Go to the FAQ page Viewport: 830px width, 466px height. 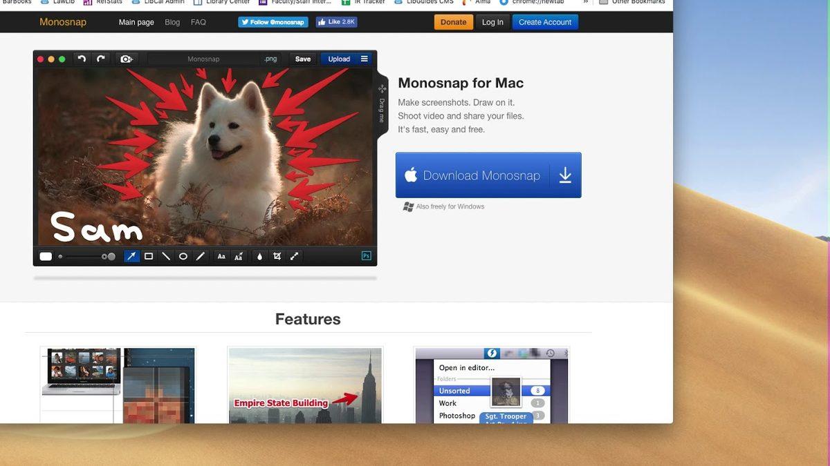pyautogui.click(x=199, y=22)
